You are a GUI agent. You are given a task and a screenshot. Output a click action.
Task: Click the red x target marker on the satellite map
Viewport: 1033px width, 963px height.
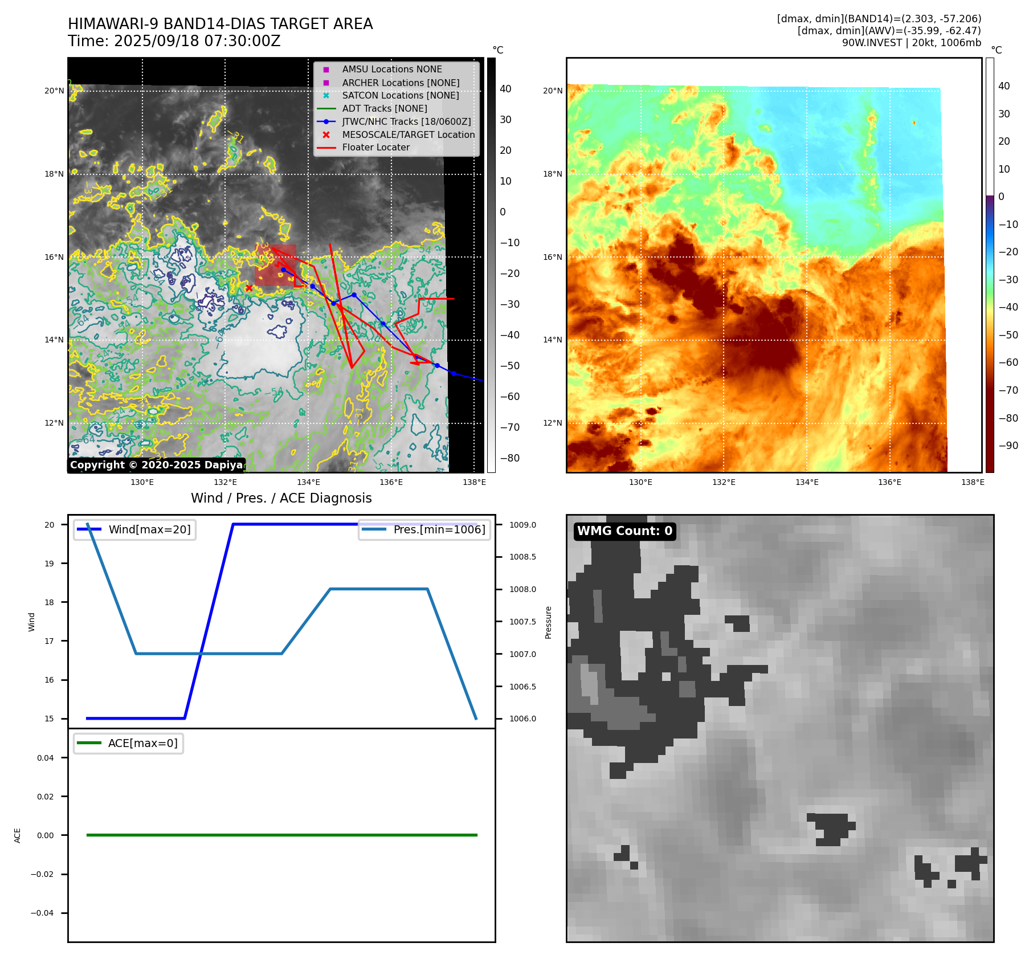[248, 288]
